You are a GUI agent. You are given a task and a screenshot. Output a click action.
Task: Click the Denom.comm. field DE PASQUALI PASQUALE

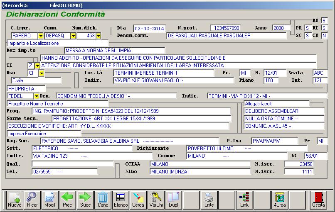226,36
